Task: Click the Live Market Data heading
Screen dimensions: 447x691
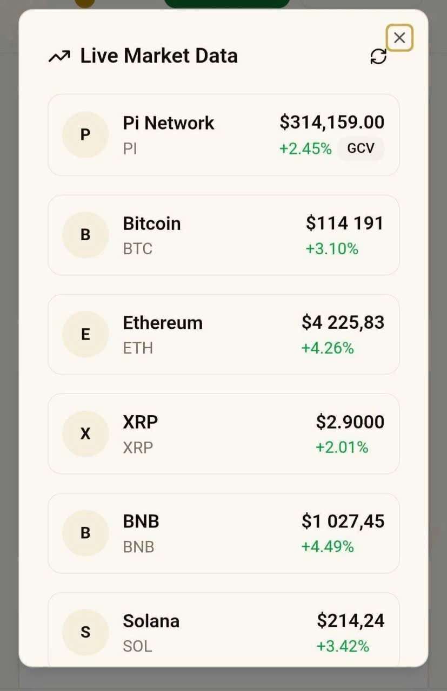Action: coord(159,56)
